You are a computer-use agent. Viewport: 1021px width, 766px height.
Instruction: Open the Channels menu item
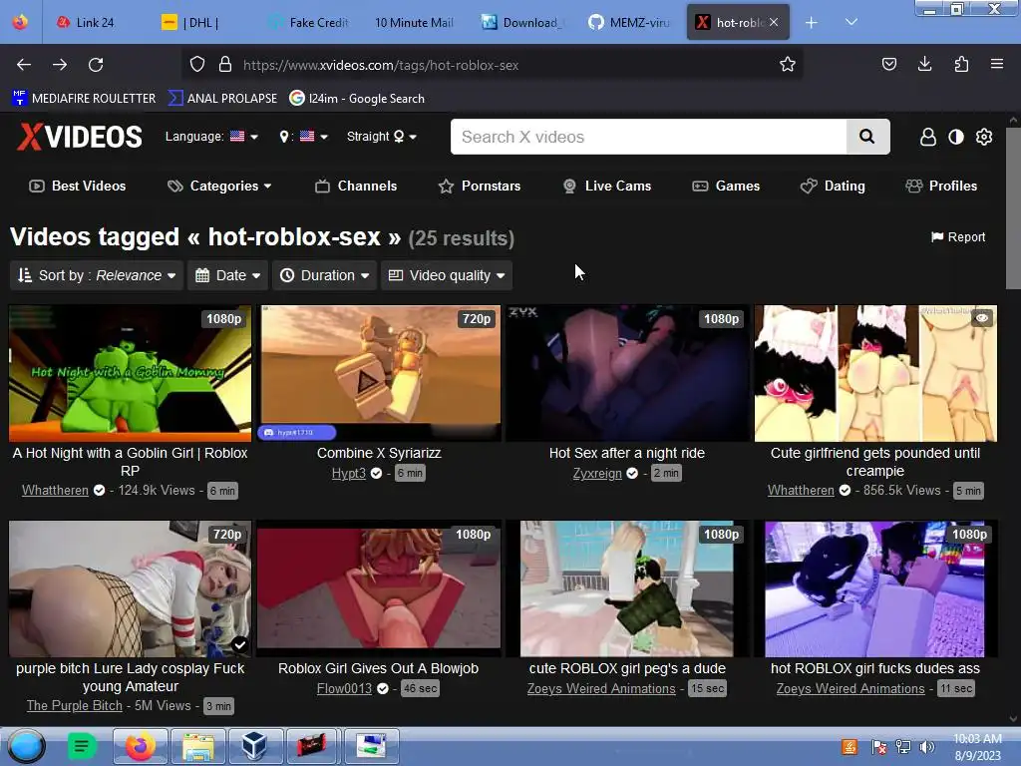(356, 187)
